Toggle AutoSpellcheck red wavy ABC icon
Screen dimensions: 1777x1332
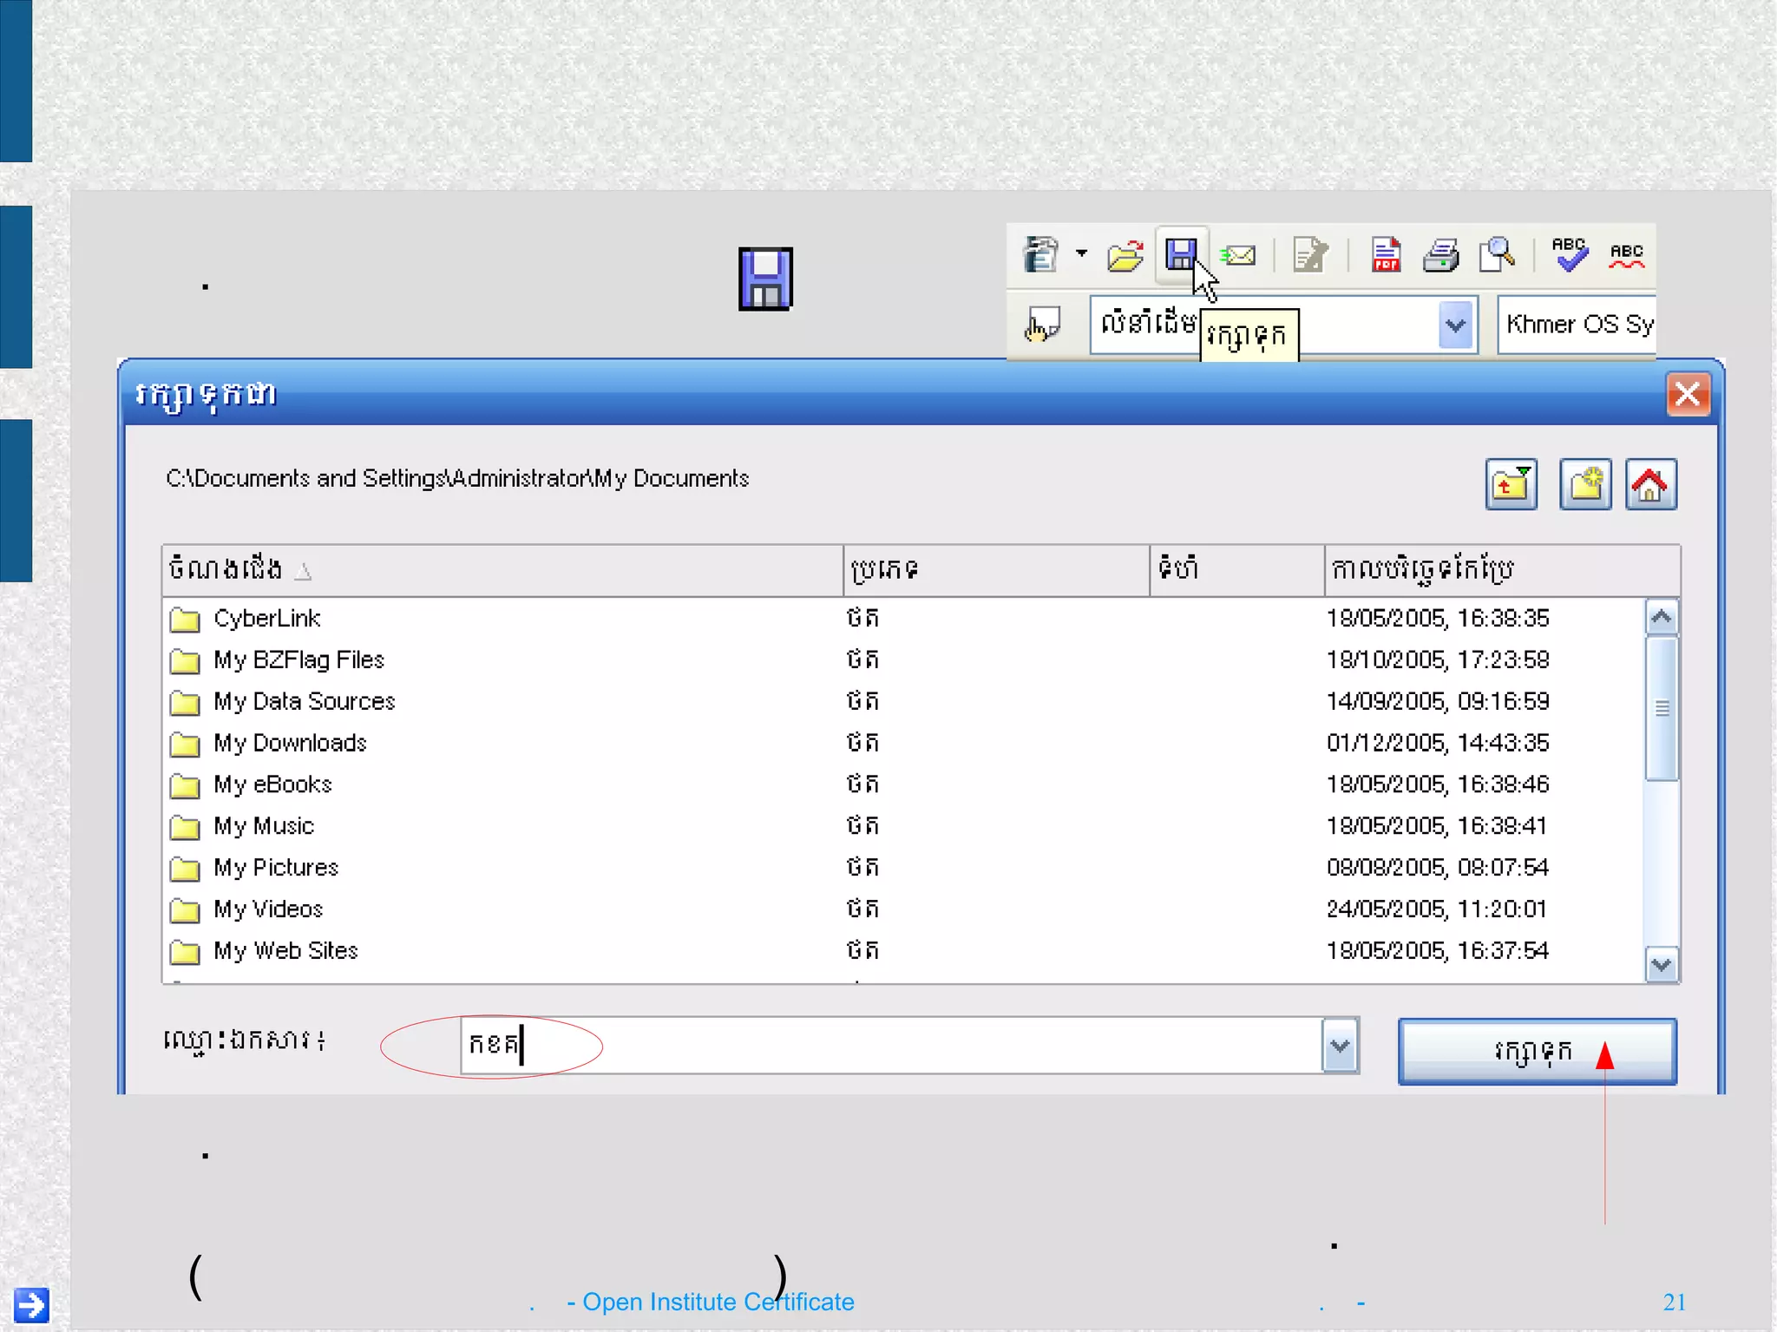tap(1626, 255)
